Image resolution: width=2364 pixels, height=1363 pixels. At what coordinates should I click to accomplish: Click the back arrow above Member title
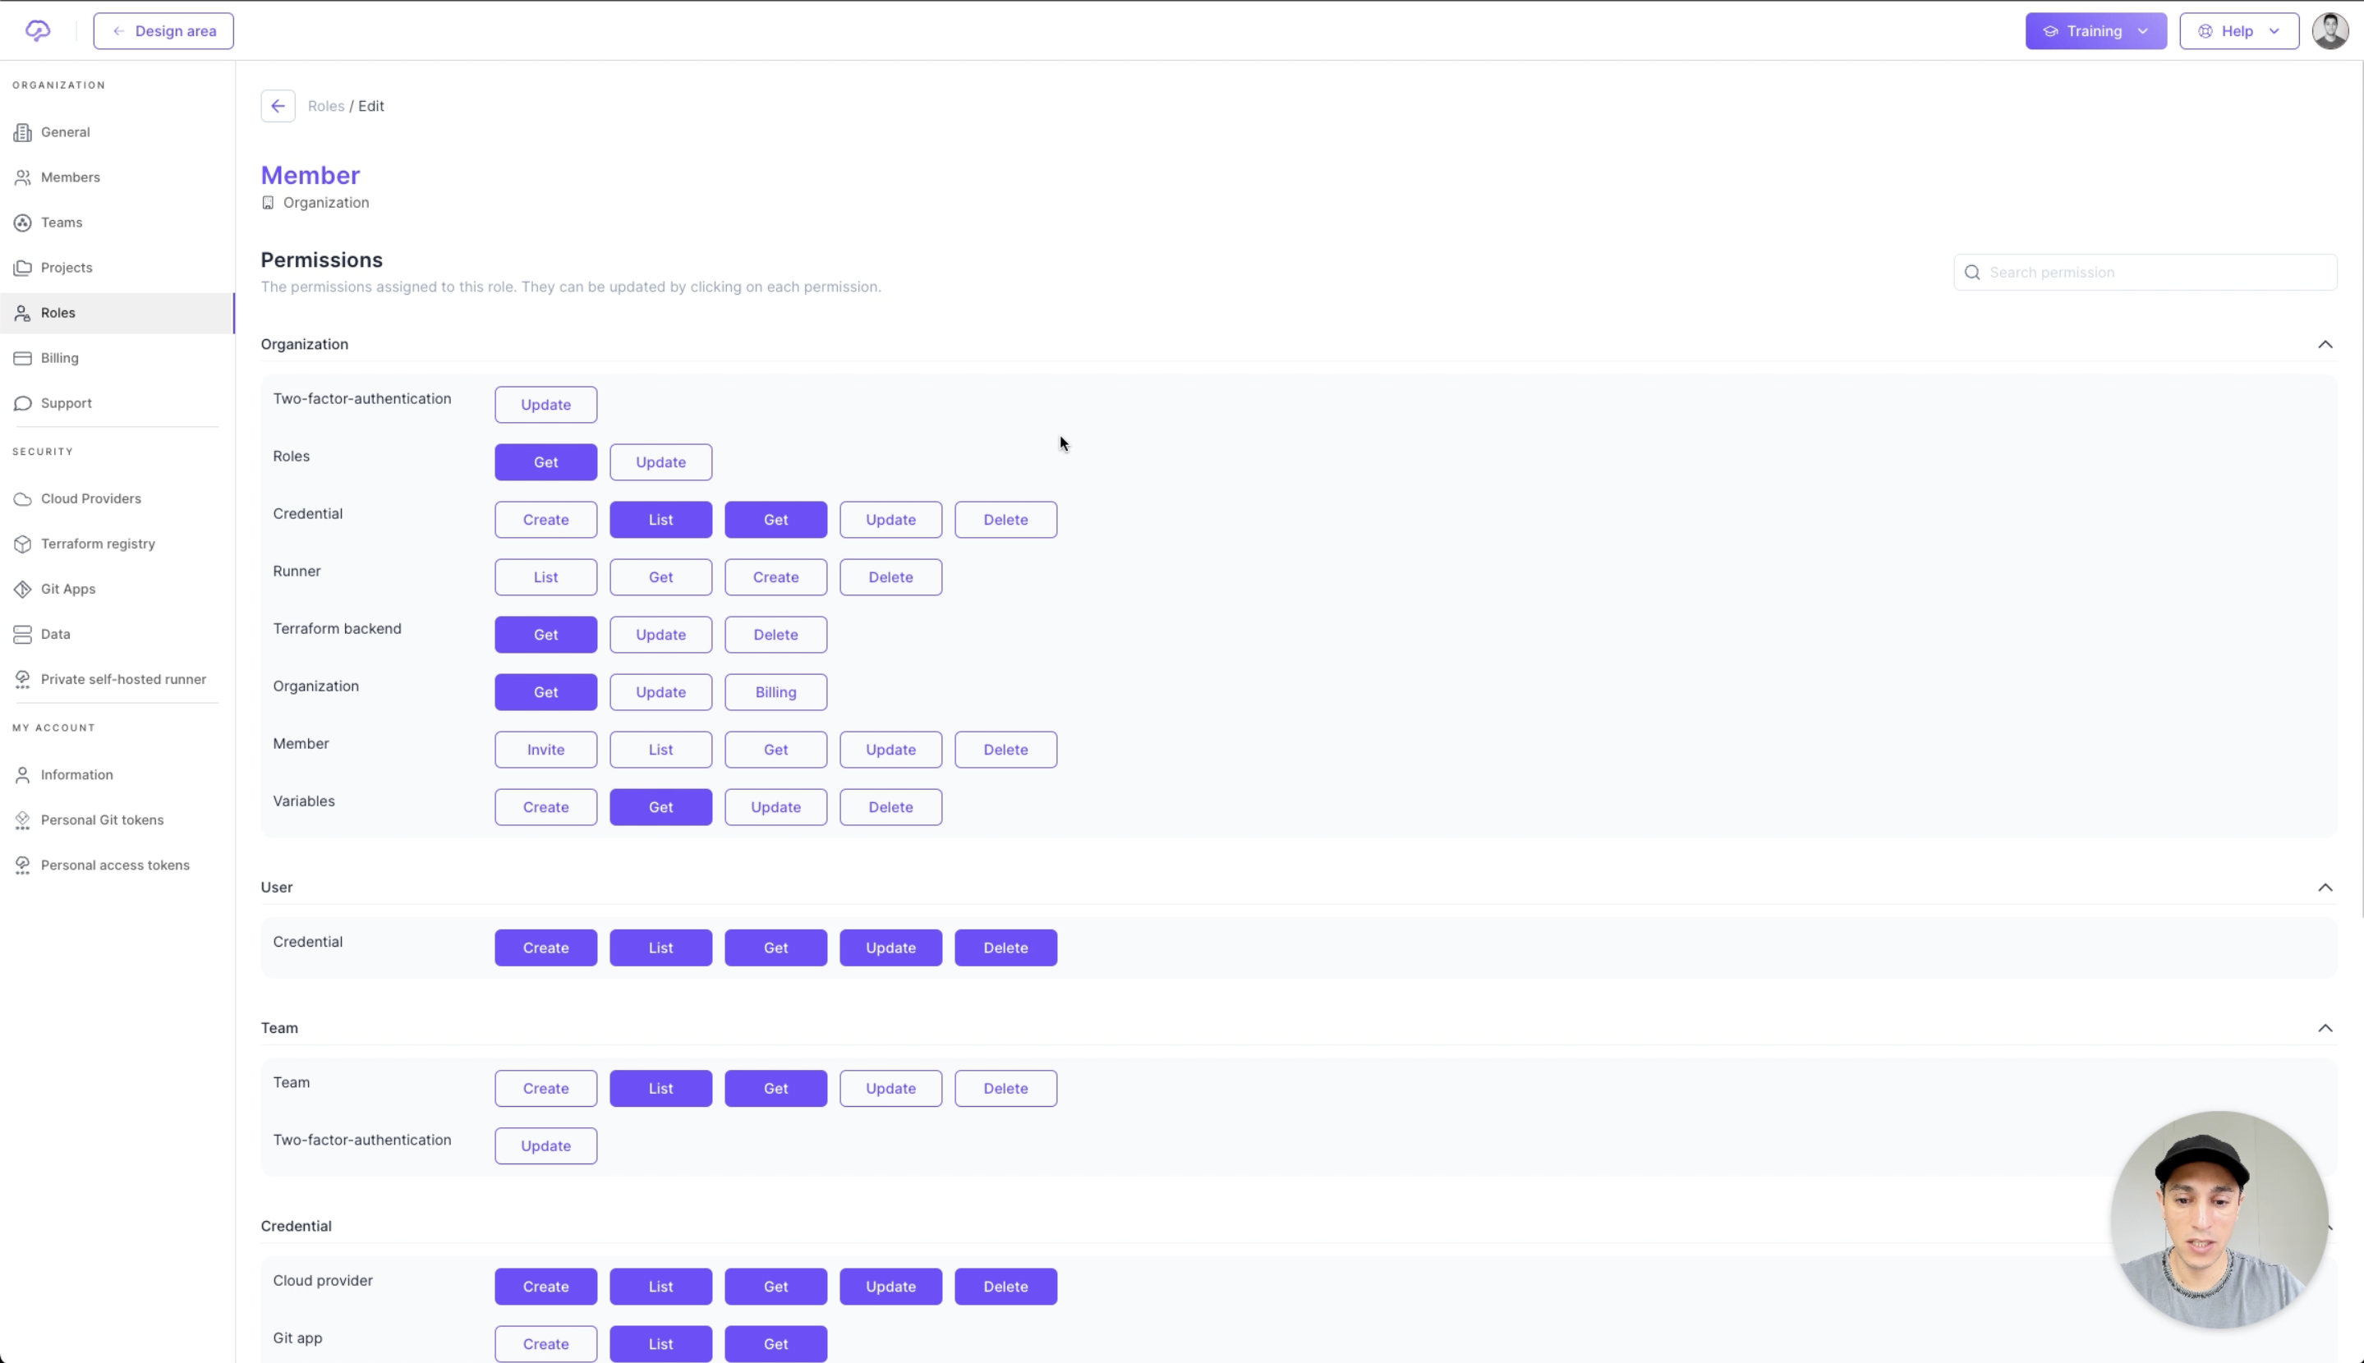click(277, 106)
